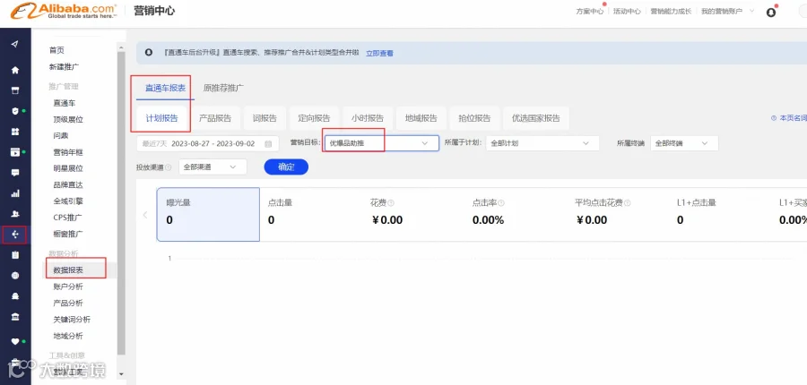Expand the 营销目标 dropdown showing 优爆品助推

tap(381, 143)
